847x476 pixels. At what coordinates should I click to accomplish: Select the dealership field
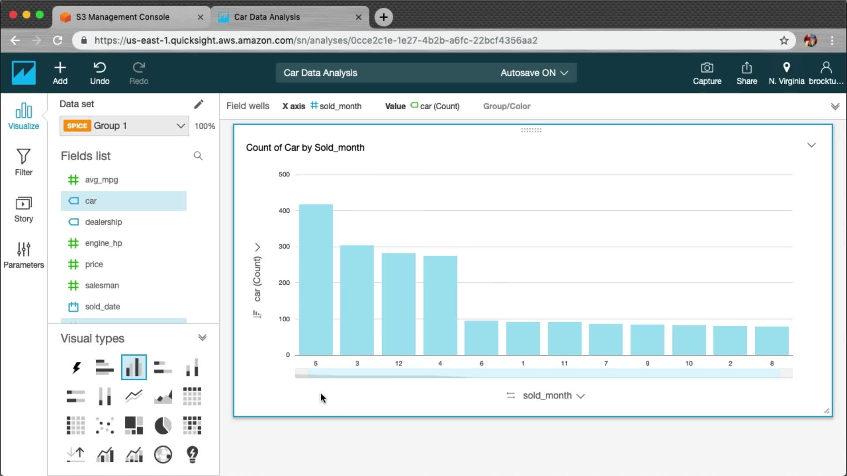(103, 222)
